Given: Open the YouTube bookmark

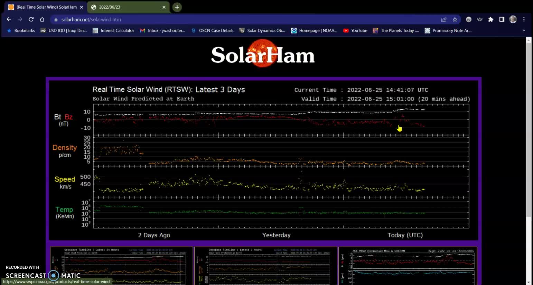Looking at the screenshot, I should (355, 30).
